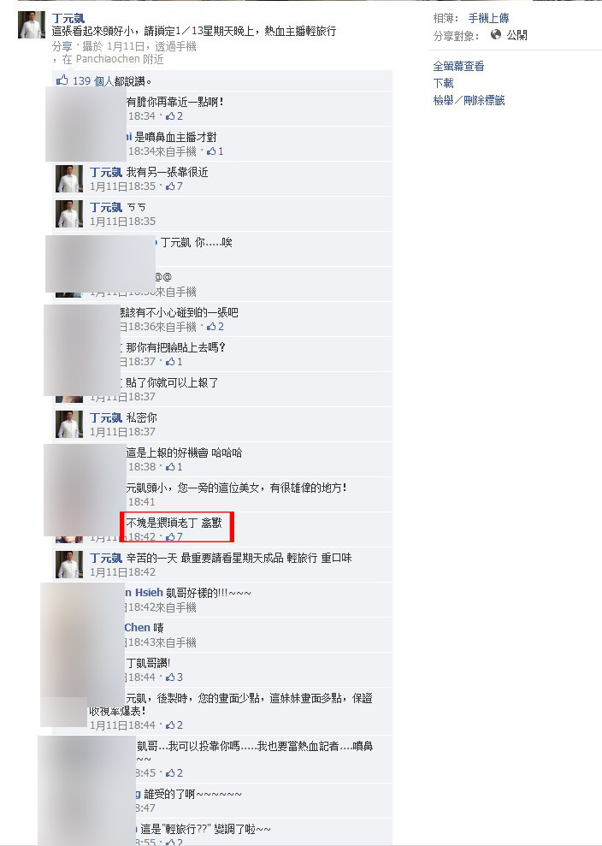Click the like thumb icon beside 139 個人都說讚

pos(62,80)
